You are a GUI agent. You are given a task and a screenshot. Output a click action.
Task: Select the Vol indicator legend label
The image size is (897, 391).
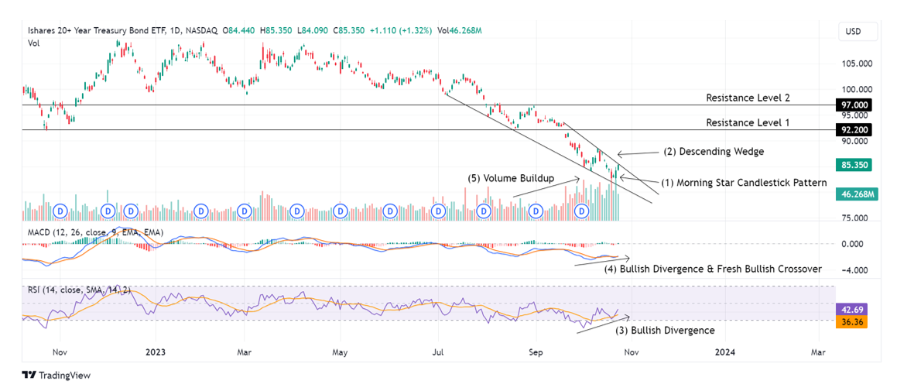[33, 43]
